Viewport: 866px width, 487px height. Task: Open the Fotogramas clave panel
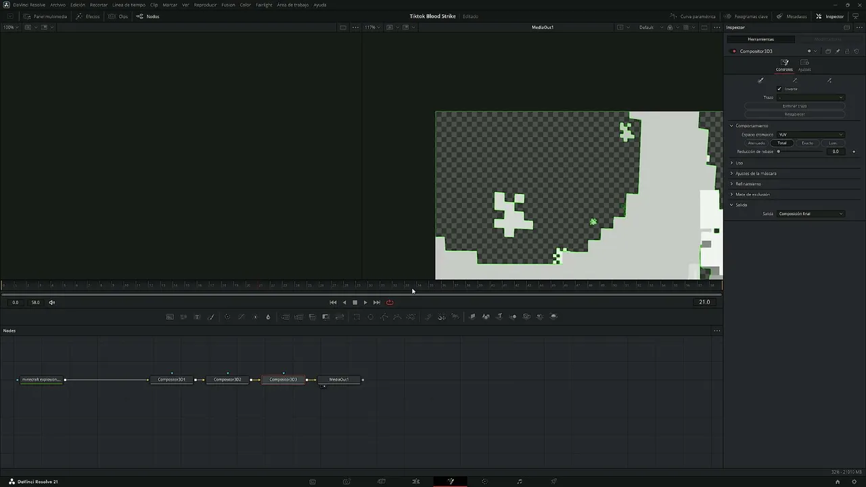746,16
